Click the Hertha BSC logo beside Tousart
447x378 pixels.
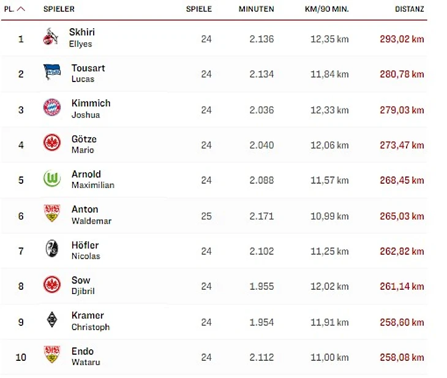point(52,73)
